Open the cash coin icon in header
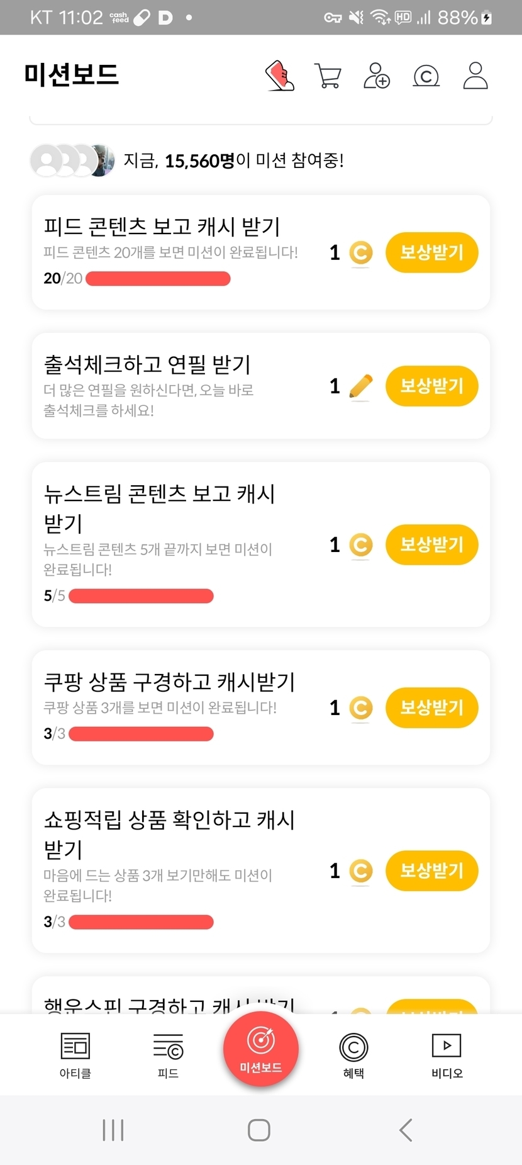This screenshot has height=1165, width=522. click(426, 76)
